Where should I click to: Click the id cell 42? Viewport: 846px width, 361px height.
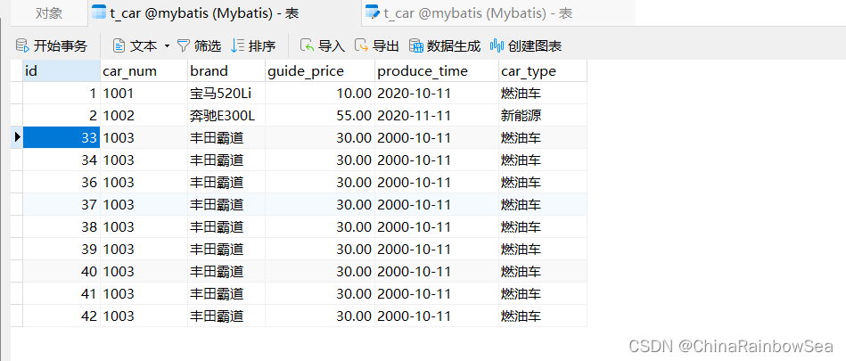click(x=62, y=316)
